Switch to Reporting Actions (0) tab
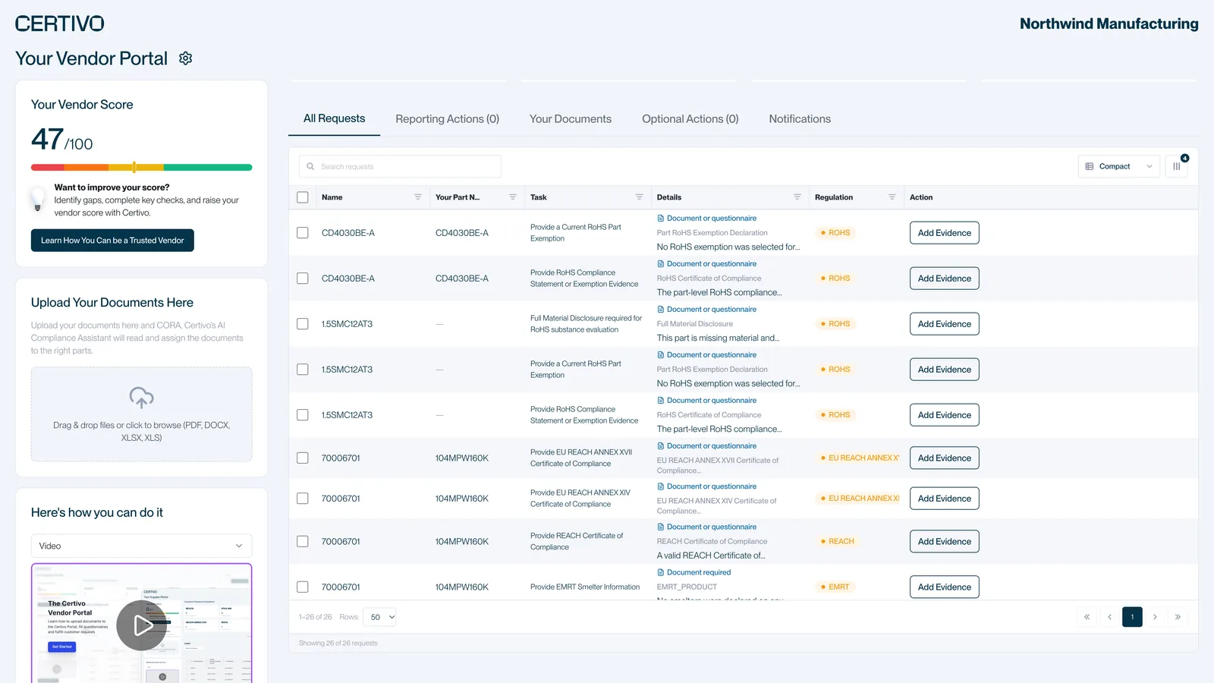This screenshot has height=683, width=1214. click(448, 119)
